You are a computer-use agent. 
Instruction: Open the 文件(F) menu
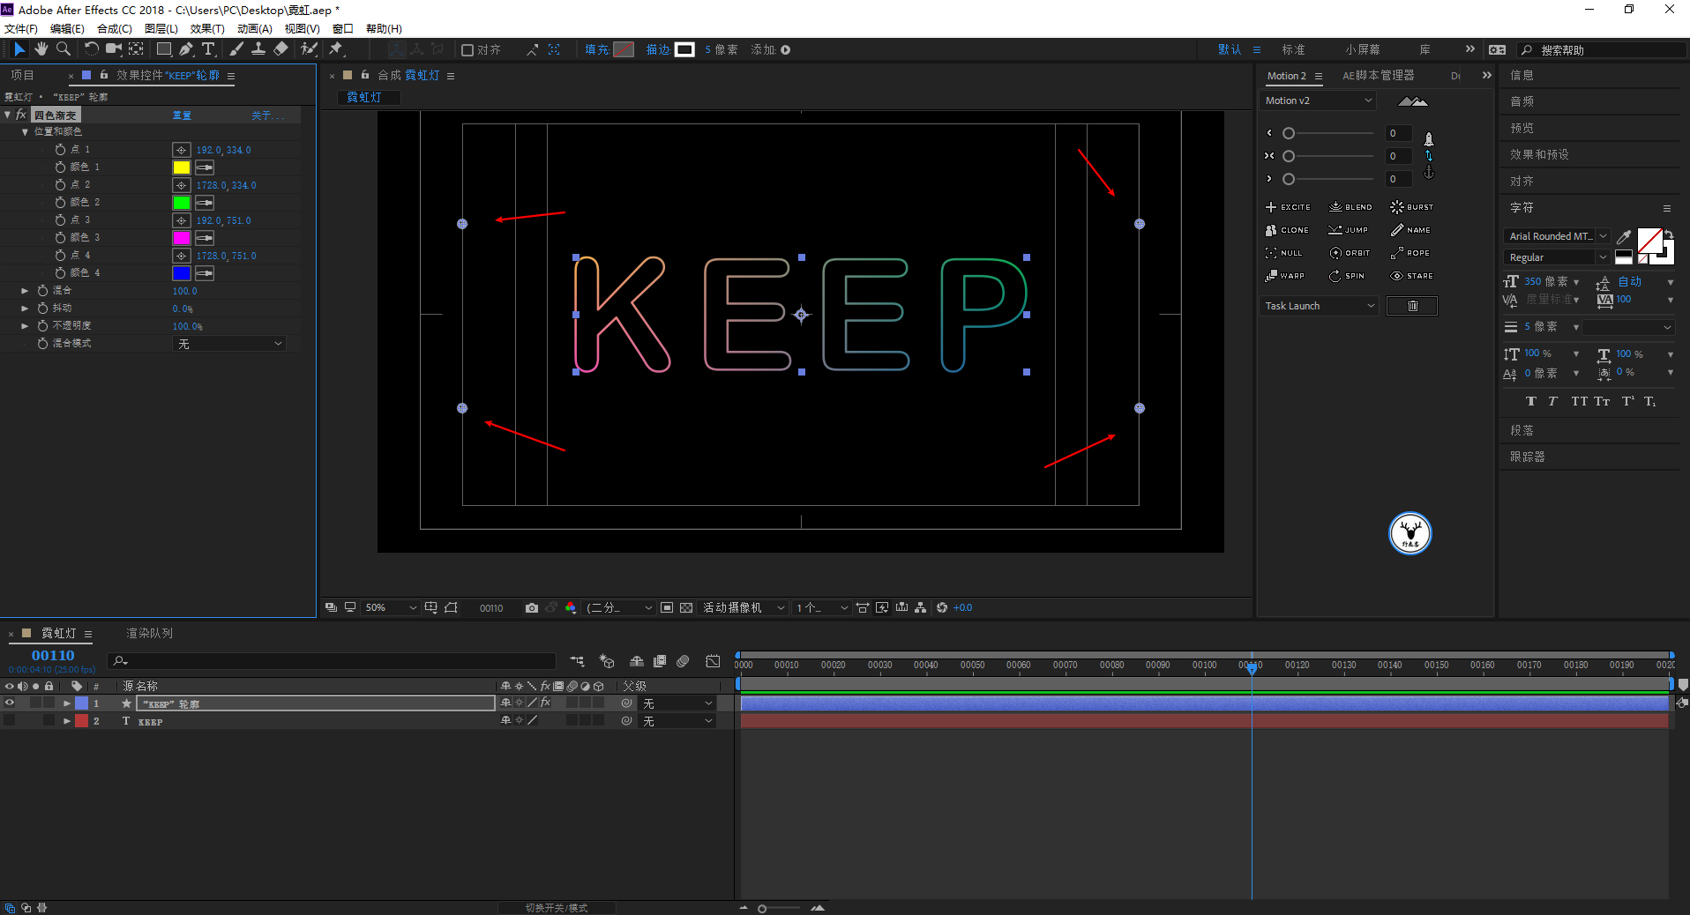tap(21, 29)
